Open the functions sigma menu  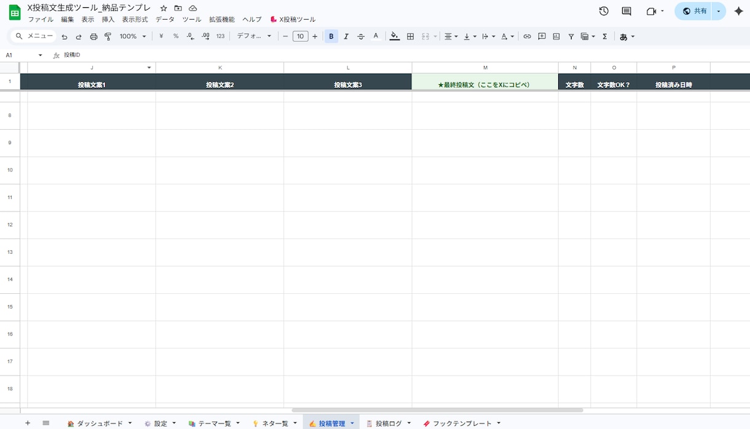[605, 36]
